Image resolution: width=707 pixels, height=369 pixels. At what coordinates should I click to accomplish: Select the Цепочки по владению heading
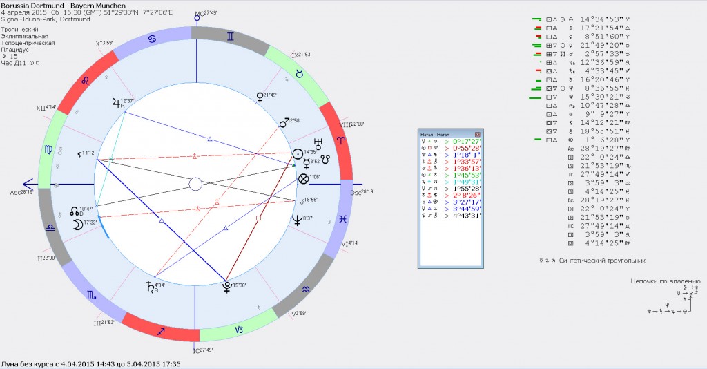point(666,281)
